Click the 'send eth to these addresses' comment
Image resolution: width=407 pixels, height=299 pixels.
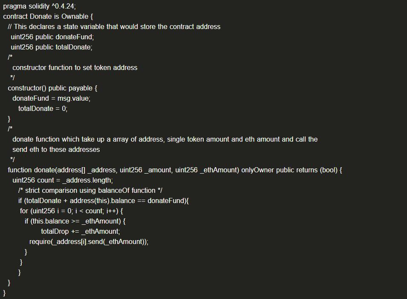coord(56,150)
